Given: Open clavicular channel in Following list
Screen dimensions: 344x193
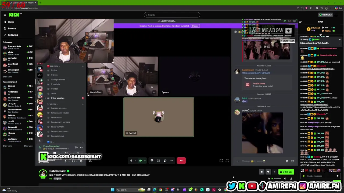Looking at the screenshot, I should coord(17,59).
